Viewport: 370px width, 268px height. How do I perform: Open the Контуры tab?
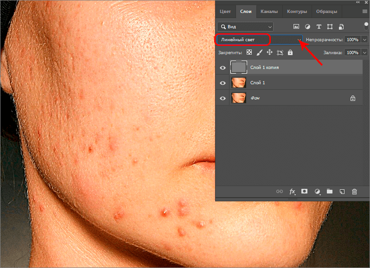coord(296,12)
